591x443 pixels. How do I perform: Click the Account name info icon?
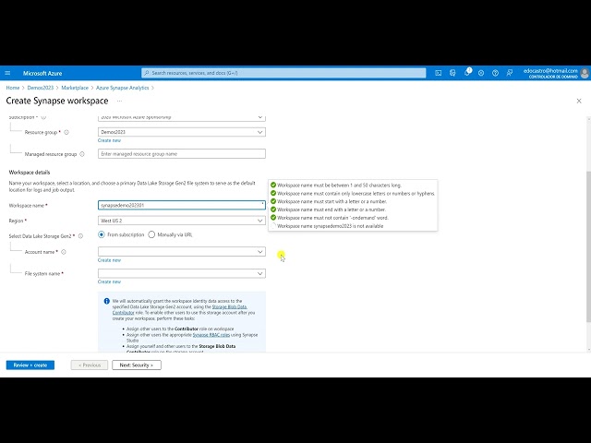64,252
